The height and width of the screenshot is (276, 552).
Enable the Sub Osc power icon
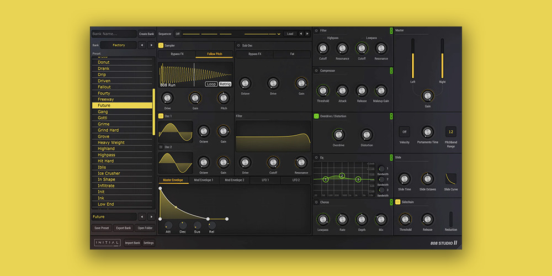tap(238, 45)
